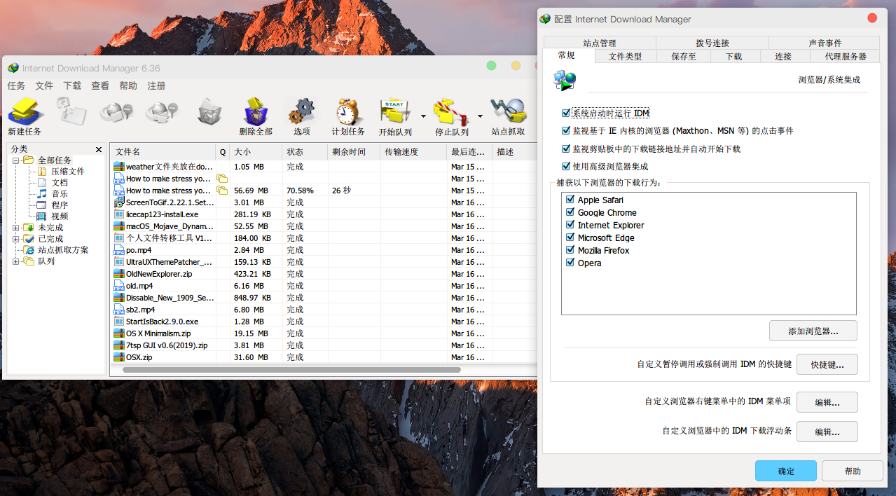Open the 计划任务 clock icon
Image resolution: width=896 pixels, height=496 pixels.
pos(347,113)
